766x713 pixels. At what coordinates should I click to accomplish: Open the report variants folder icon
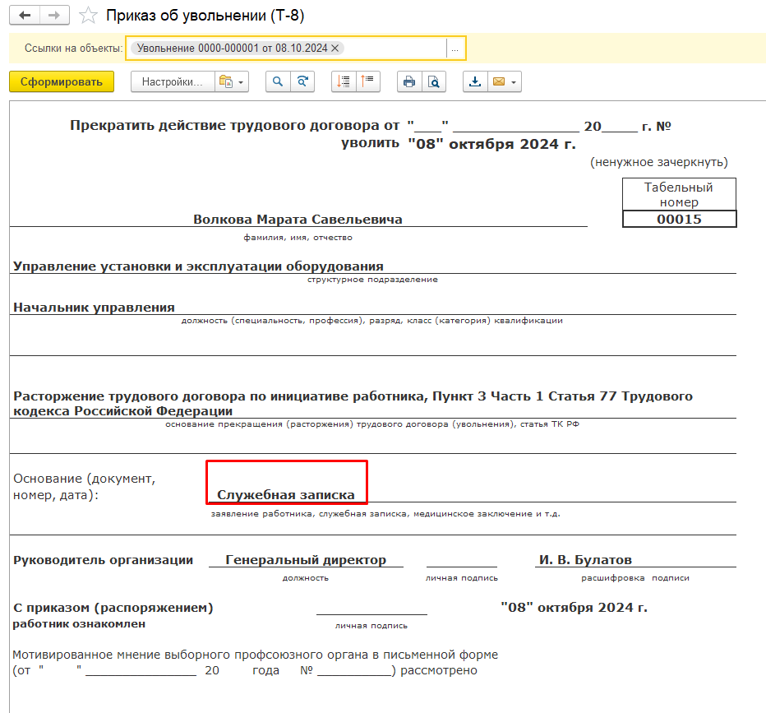pyautogui.click(x=226, y=81)
